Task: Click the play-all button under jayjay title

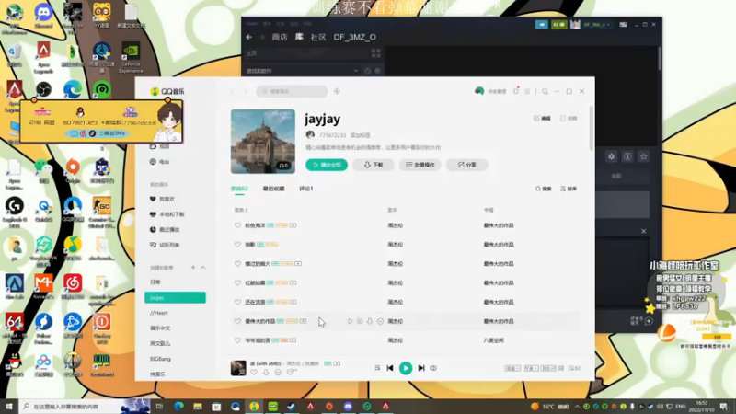Action: (x=327, y=165)
